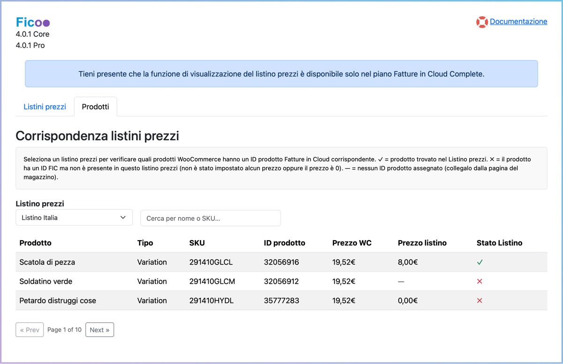Click red X status for Soldatino verde
563x364 pixels.
pos(479,281)
